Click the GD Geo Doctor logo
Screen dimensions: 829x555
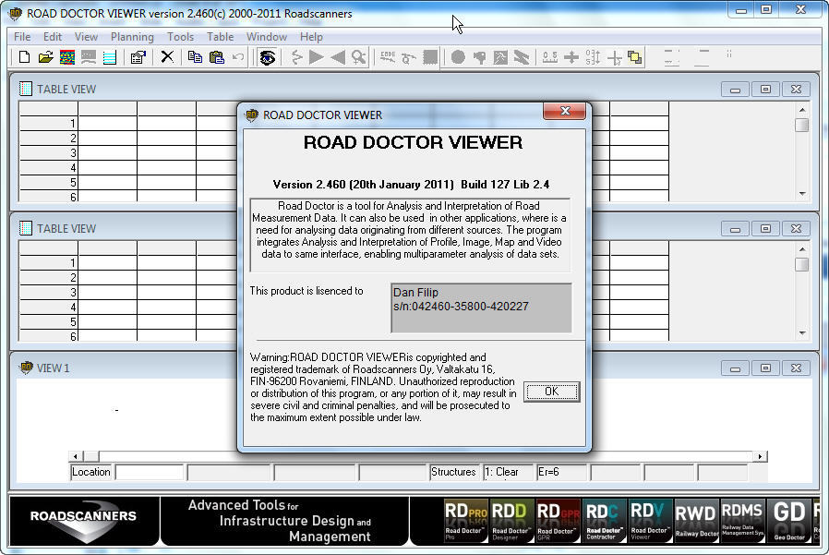pos(788,521)
